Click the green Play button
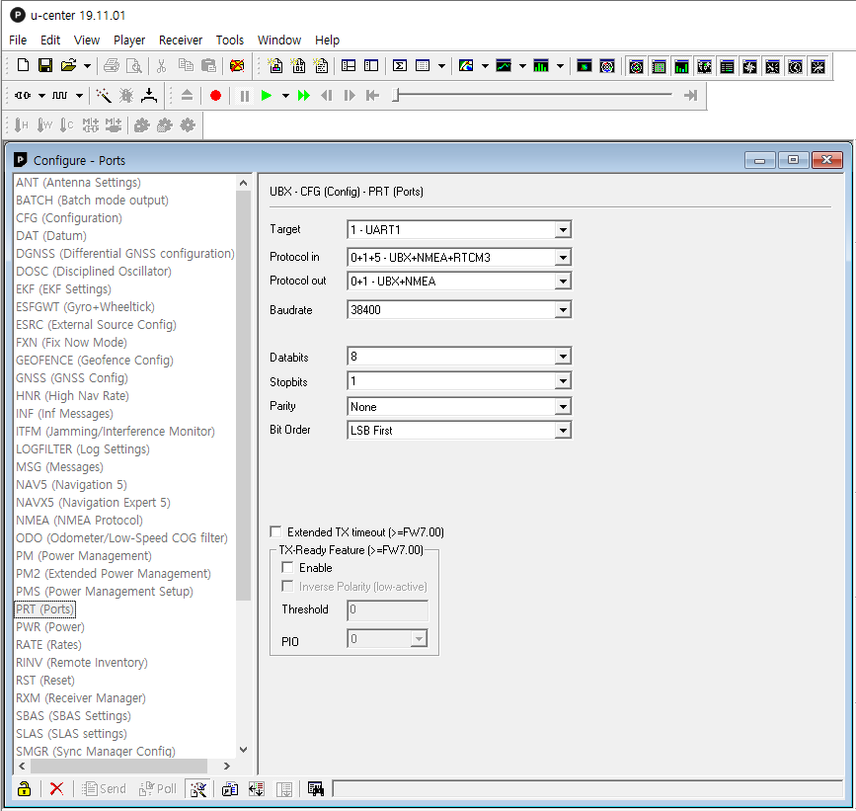Screen dimensions: 856x811 [x=267, y=96]
